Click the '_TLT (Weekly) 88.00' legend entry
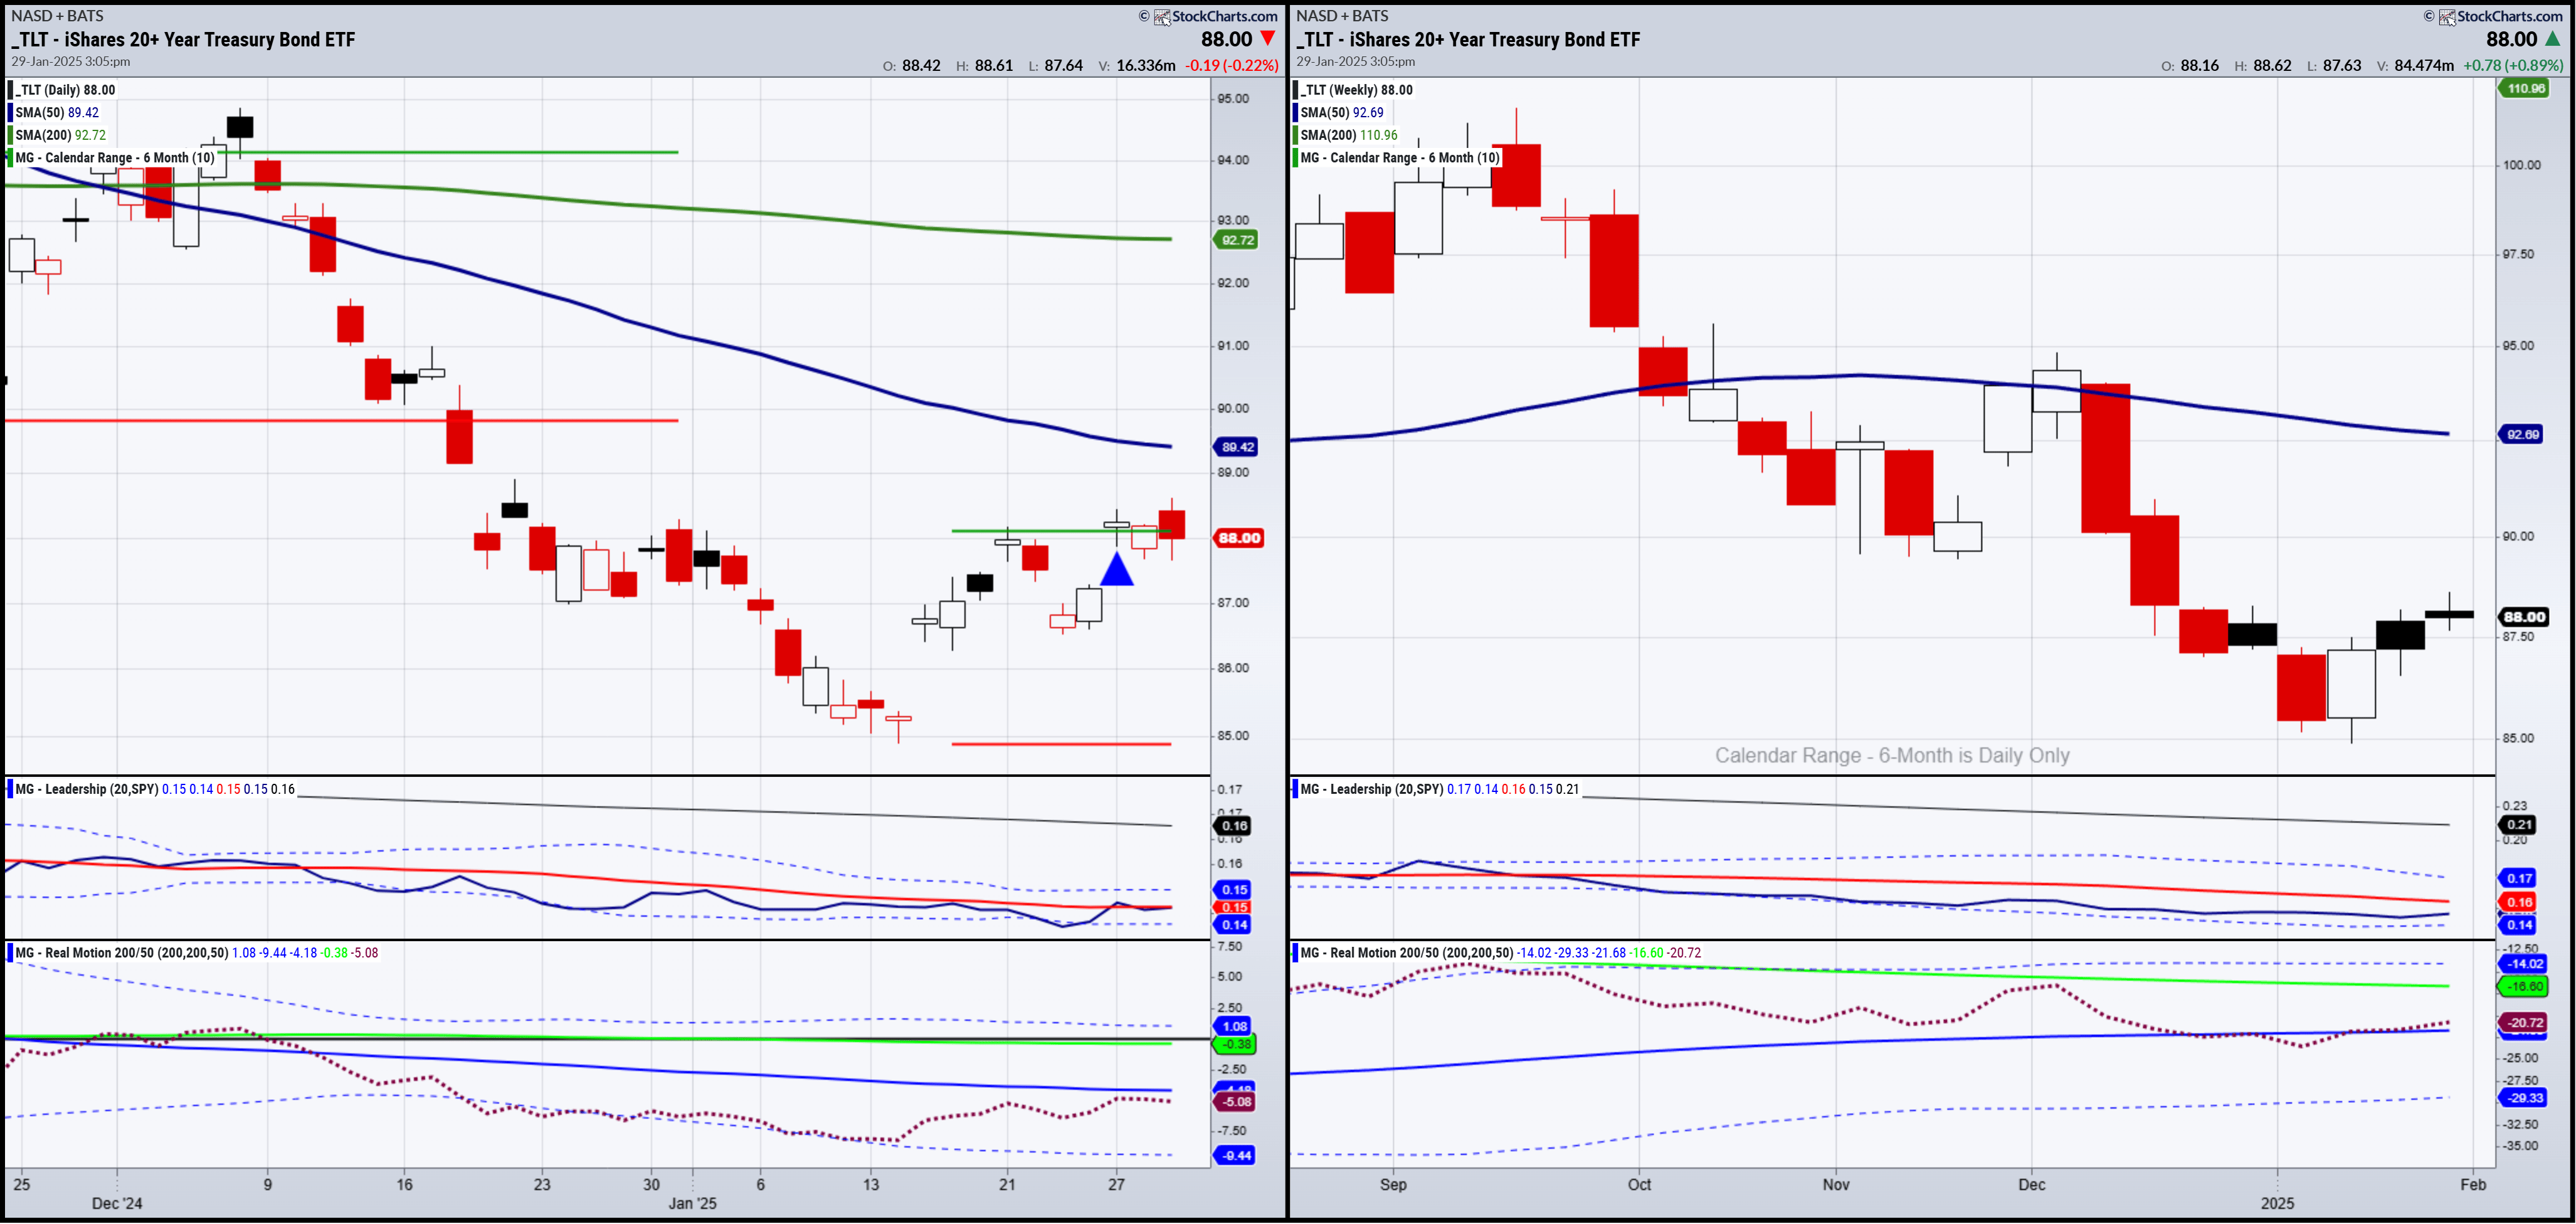Screen dimensions: 2576x1224 coord(1356,90)
